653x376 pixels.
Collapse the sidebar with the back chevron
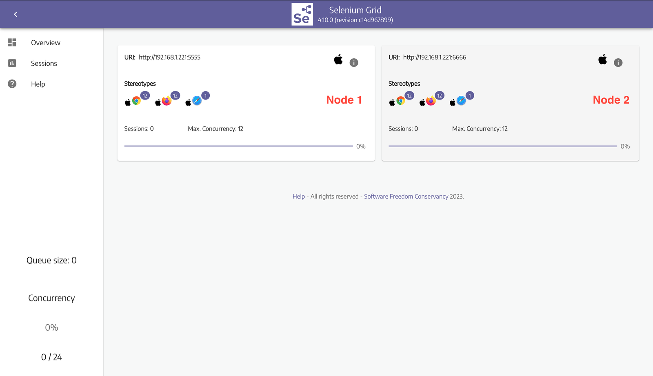pos(16,14)
